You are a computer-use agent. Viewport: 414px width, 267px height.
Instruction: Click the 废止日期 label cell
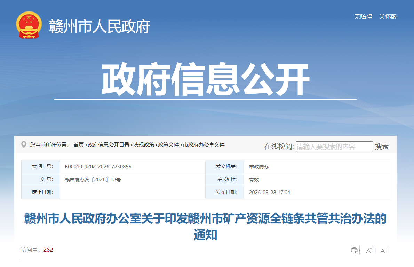(x=41, y=193)
